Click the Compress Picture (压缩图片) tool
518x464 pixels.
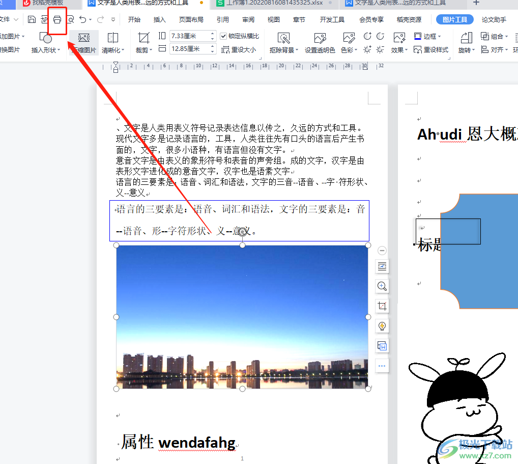click(84, 42)
